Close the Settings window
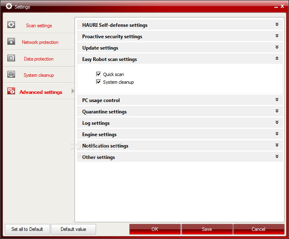 (282, 6)
